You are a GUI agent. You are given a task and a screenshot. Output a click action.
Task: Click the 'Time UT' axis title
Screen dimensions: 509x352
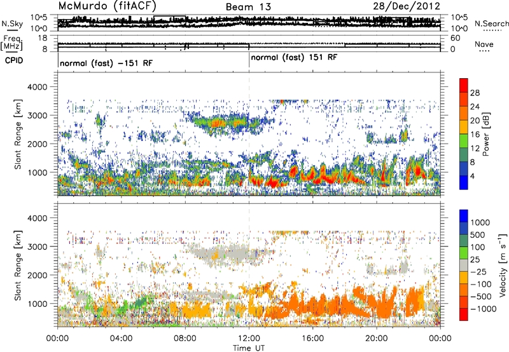(249, 348)
